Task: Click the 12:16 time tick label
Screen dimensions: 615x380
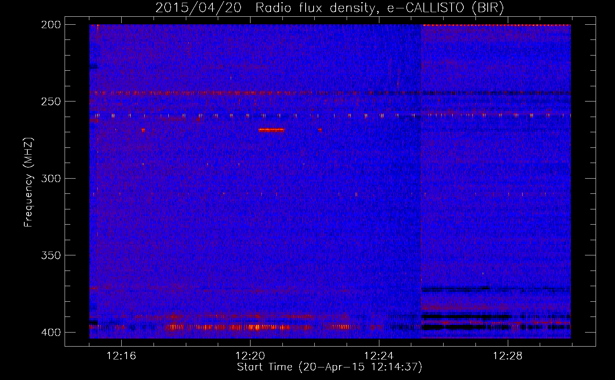Action: pyautogui.click(x=121, y=356)
